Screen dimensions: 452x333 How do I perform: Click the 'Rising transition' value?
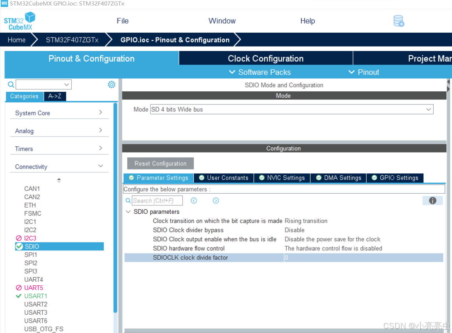306,221
